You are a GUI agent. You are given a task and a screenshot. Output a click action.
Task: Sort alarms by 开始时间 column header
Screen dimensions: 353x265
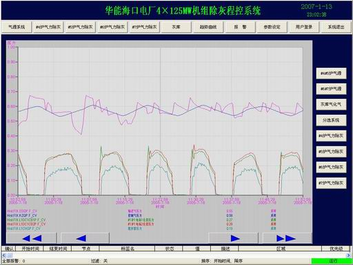(30, 248)
